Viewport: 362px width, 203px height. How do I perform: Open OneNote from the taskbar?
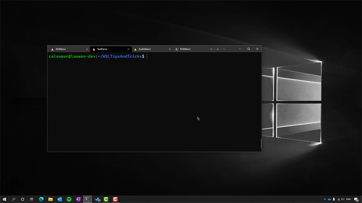pyautogui.click(x=78, y=199)
